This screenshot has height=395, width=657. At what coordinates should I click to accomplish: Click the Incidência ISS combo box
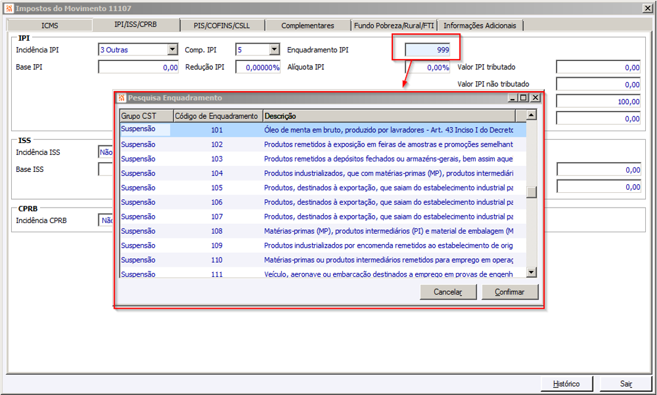pos(105,152)
